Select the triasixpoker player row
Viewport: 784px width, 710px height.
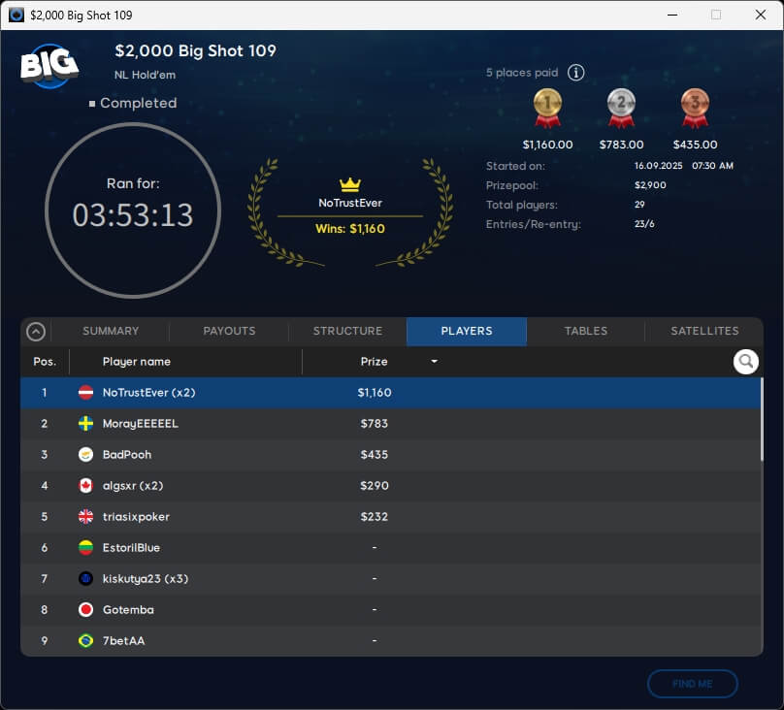click(x=388, y=517)
